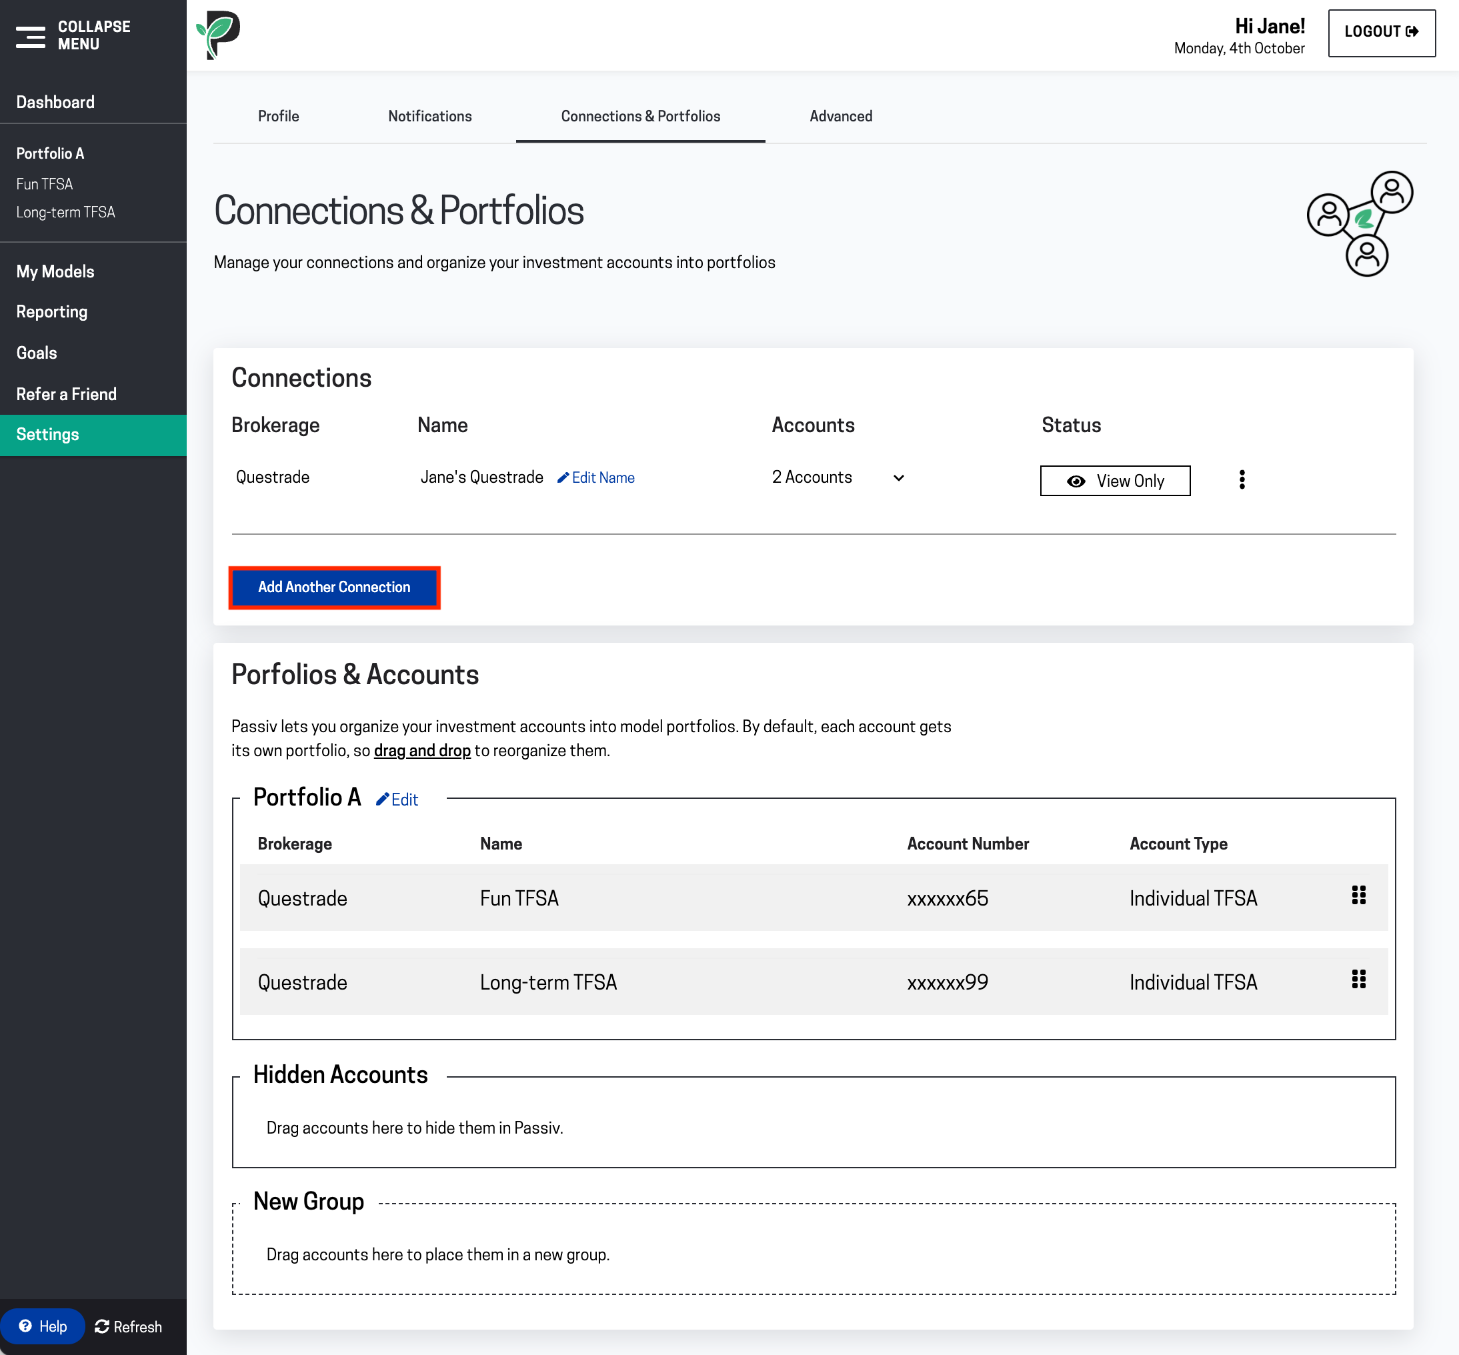Viewport: 1459px width, 1355px height.
Task: Click pencil Edit Name for Jane's Questrade
Action: coord(595,478)
